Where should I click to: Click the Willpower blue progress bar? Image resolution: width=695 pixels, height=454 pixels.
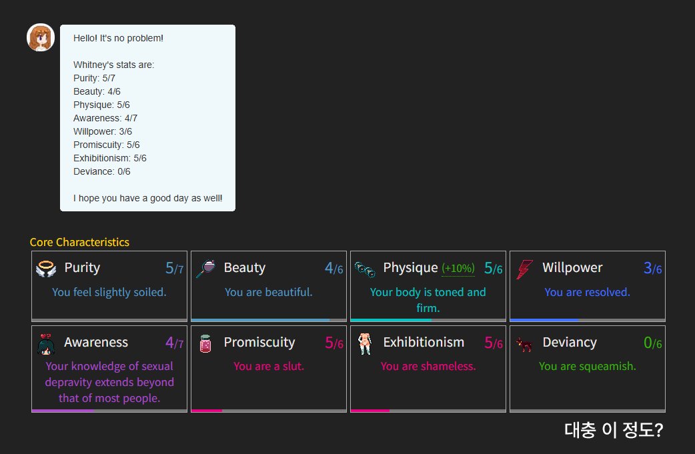588,320
